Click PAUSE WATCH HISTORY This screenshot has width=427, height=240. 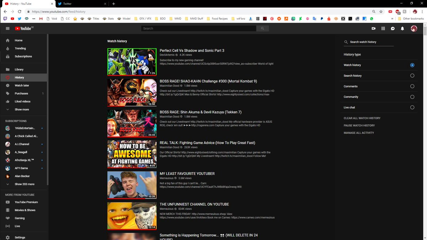pyautogui.click(x=359, y=126)
